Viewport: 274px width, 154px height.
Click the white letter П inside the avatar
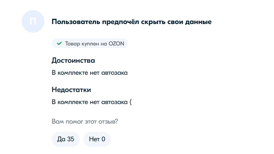(33, 21)
